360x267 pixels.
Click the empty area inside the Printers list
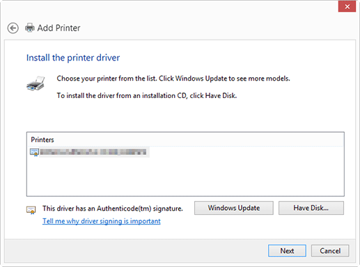pos(185,176)
